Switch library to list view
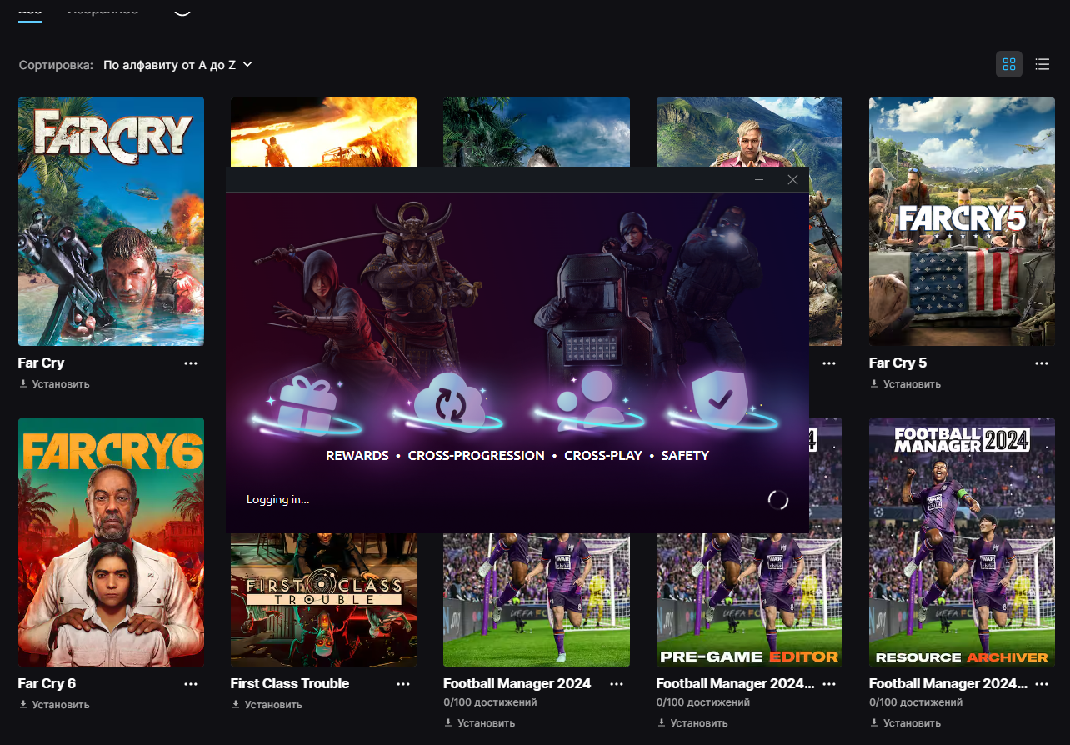Viewport: 1070px width, 745px height. [1042, 64]
